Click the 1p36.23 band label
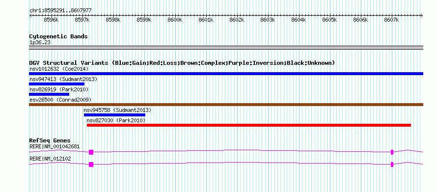This screenshot has width=437, height=192. pyautogui.click(x=40, y=43)
